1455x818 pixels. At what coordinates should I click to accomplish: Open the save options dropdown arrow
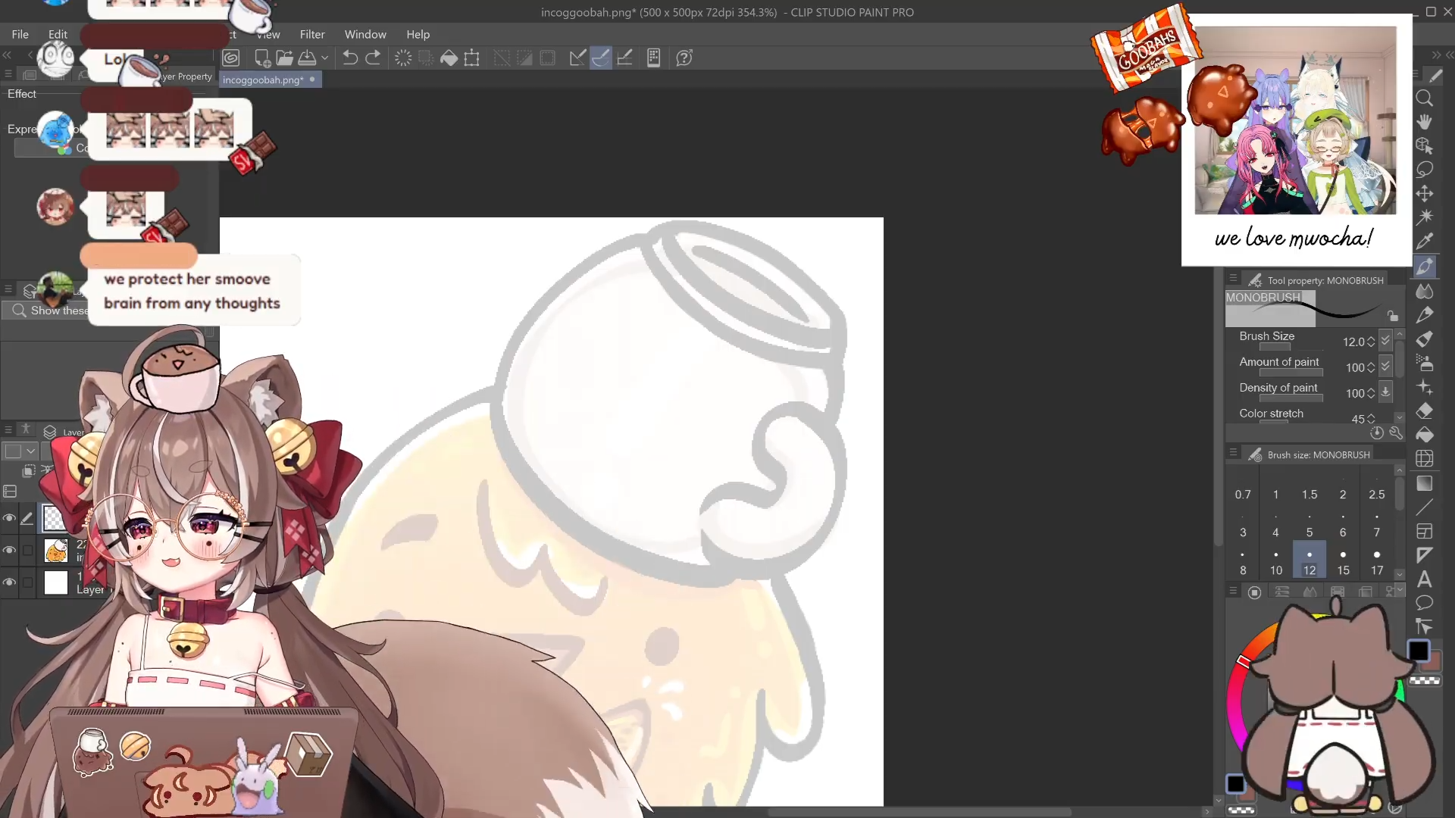click(x=325, y=58)
